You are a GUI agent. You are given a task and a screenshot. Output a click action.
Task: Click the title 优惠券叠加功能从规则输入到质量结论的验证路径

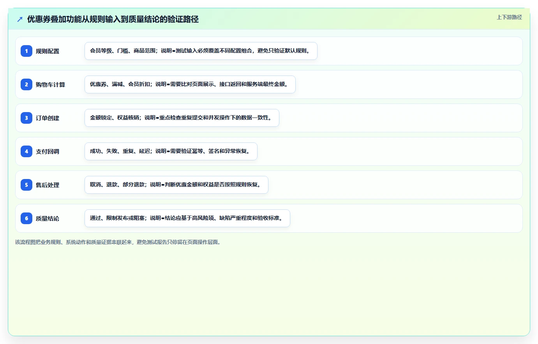pyautogui.click(x=113, y=19)
